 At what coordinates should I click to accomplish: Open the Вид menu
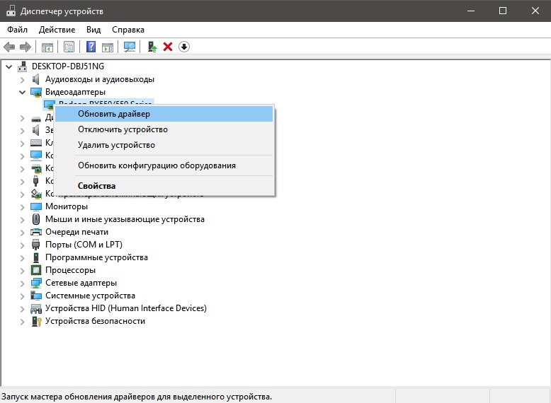pyautogui.click(x=93, y=30)
